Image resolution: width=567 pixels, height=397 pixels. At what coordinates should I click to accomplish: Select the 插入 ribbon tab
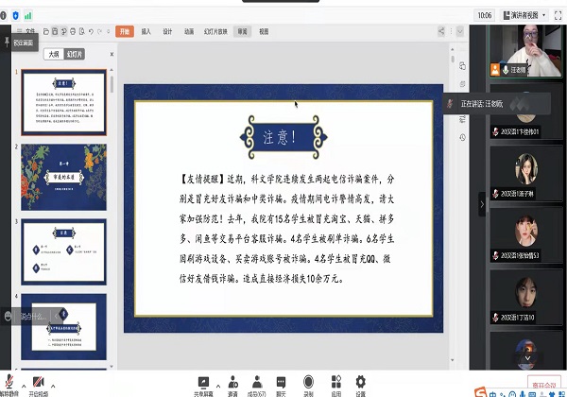pos(146,31)
